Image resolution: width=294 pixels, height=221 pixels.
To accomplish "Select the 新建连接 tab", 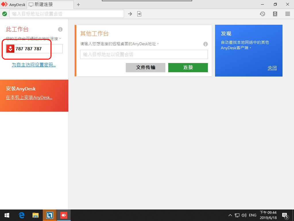I will click(x=51, y=5).
